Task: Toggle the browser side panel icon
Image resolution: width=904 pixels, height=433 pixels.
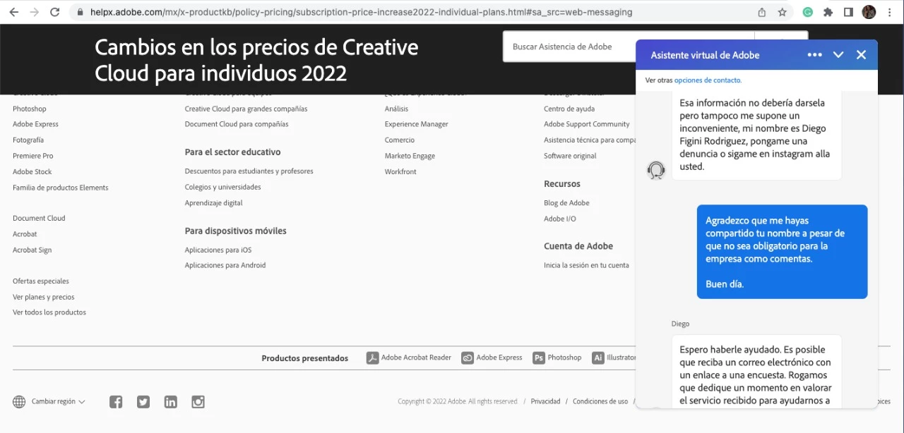Action: pyautogui.click(x=848, y=12)
